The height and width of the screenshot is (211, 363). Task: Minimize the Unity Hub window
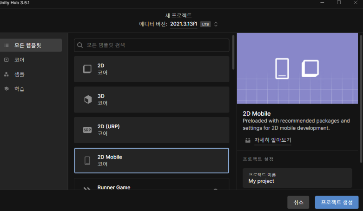[322, 2]
